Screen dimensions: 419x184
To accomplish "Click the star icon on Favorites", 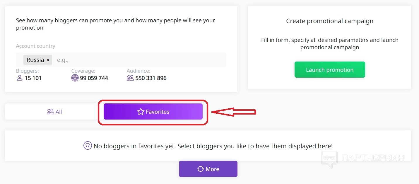I will point(141,112).
